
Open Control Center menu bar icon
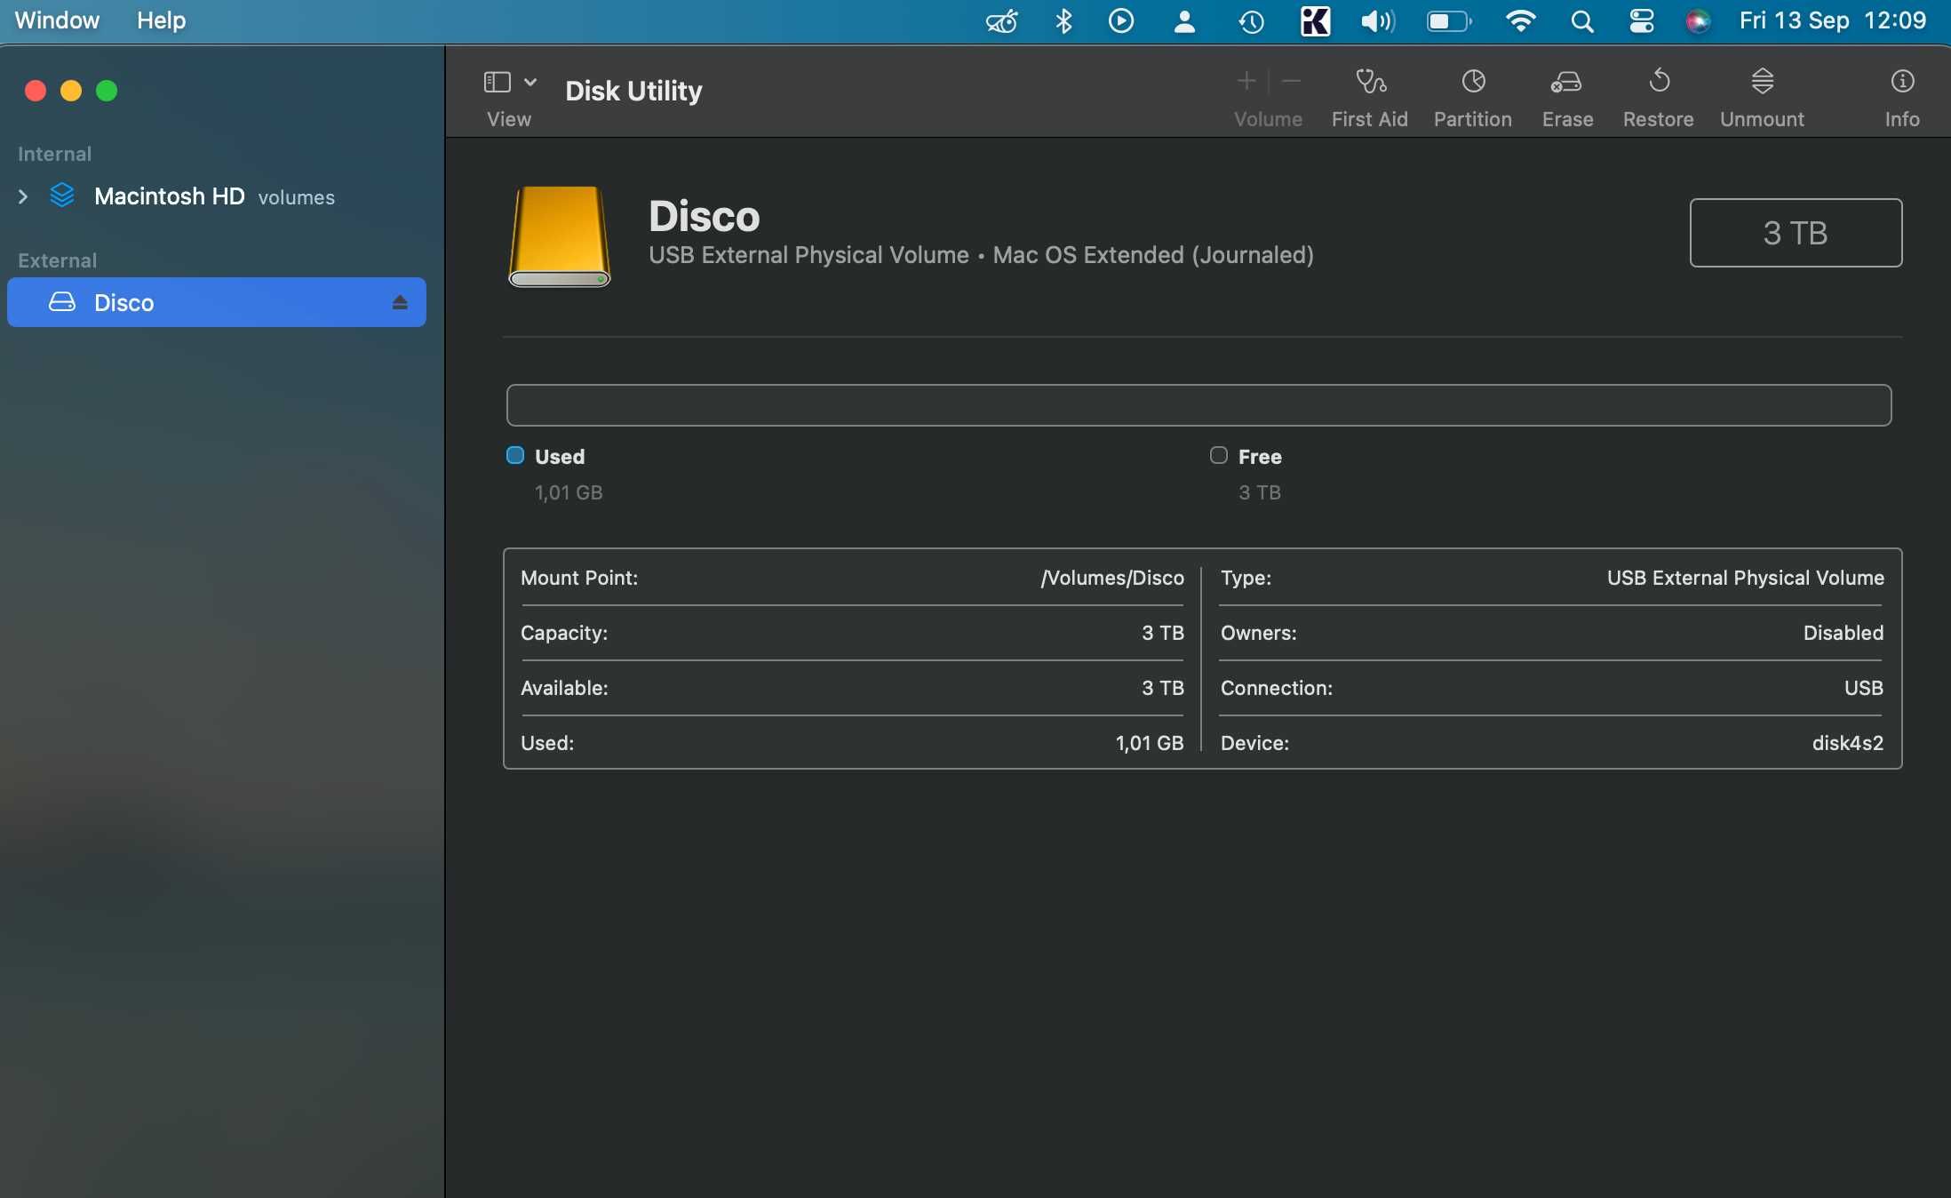[1641, 21]
